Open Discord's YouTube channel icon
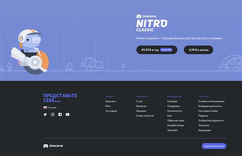The width and height of the screenshot is (242, 156). point(67,115)
